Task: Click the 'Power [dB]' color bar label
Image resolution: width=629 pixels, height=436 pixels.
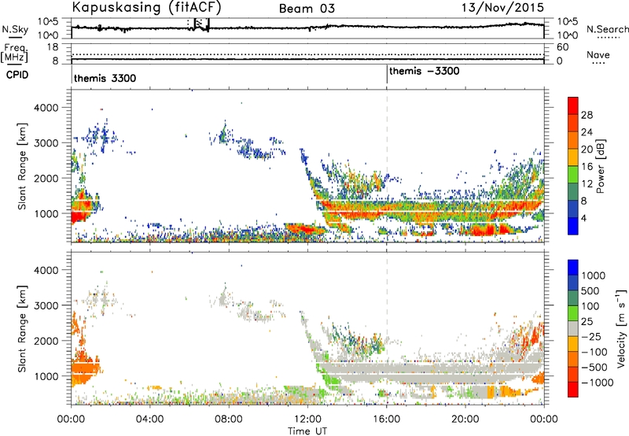Action: [x=600, y=166]
